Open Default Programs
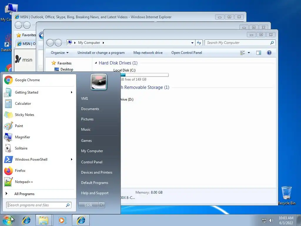This screenshot has width=301, height=226. point(94,183)
